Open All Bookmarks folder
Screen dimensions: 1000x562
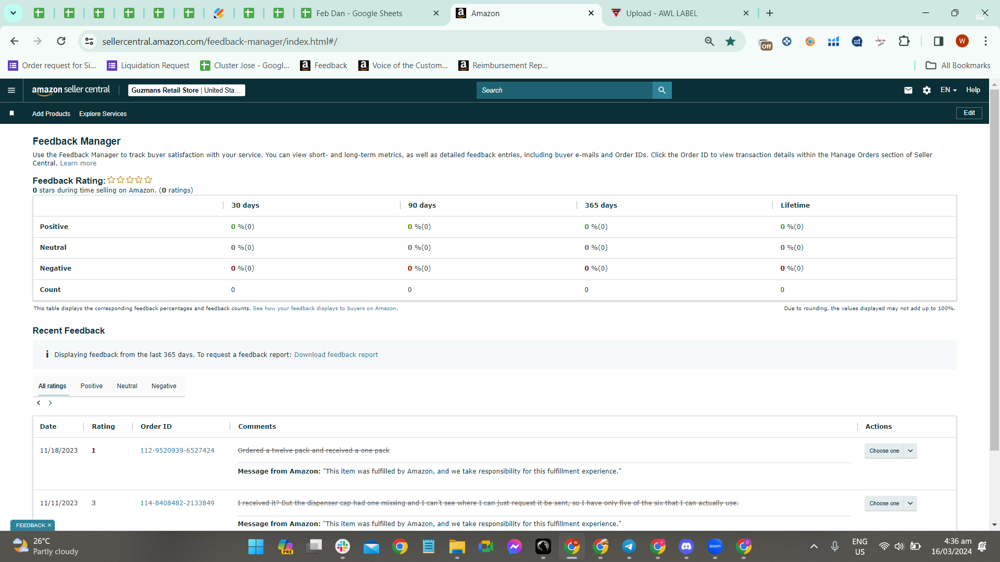tap(958, 66)
